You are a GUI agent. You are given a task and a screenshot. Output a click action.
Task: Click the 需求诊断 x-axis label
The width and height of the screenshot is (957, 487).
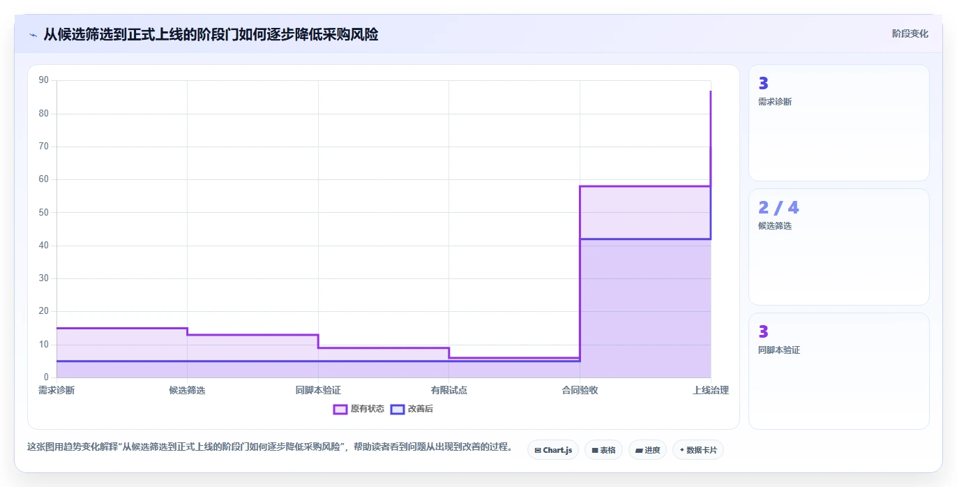click(56, 390)
